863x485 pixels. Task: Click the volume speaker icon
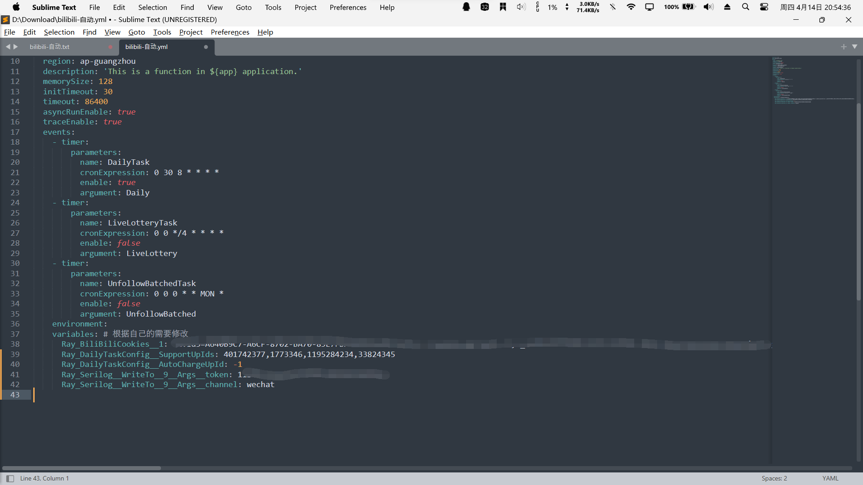(x=708, y=7)
